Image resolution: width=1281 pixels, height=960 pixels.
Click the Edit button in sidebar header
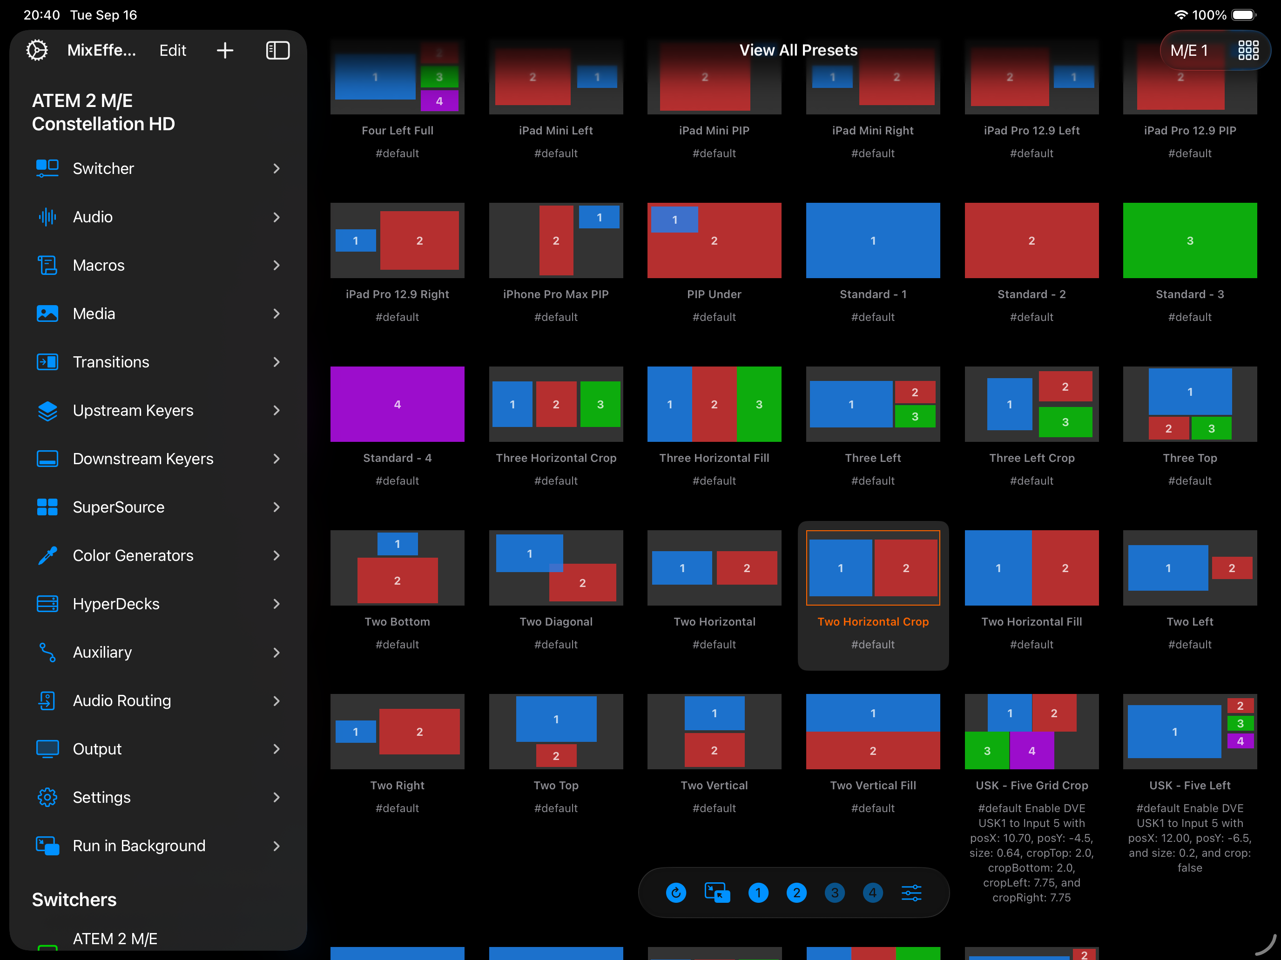coord(173,50)
